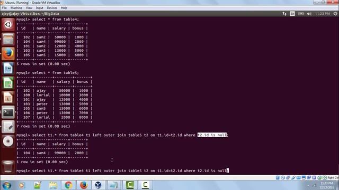Open the Trash in the Ubuntu launcher

8,167
